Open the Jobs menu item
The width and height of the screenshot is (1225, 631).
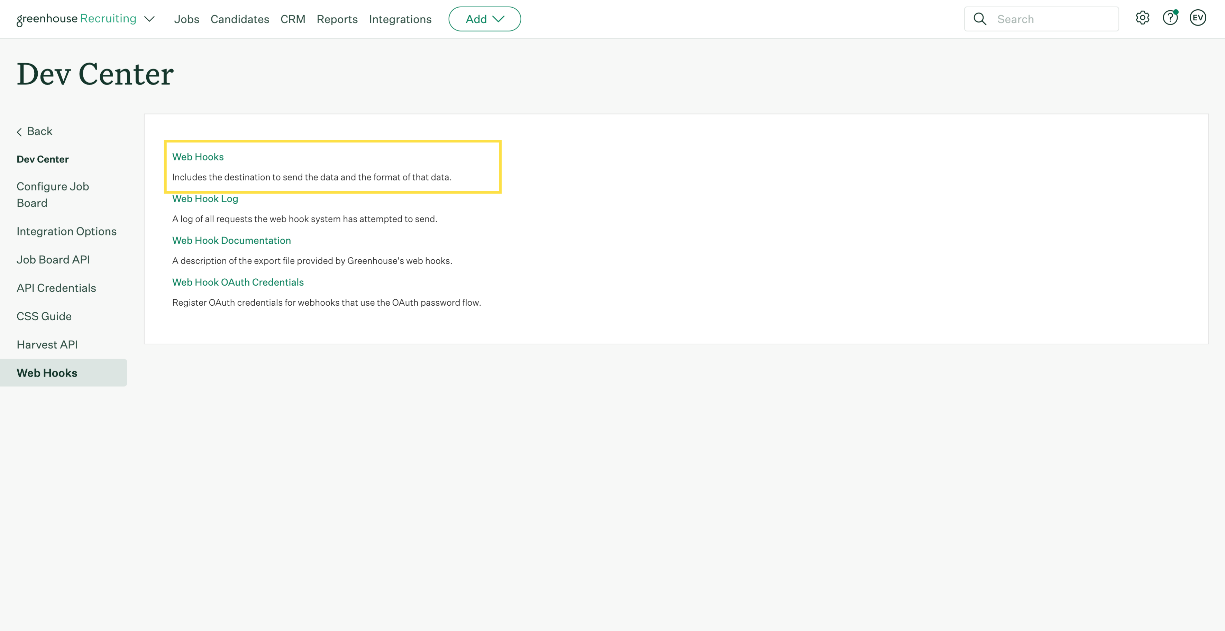[186, 19]
